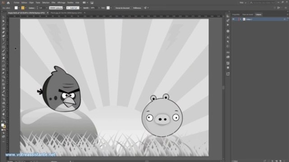The height and width of the screenshot is (162, 289).
Task: Open the Artboards panel icon in dock
Action: 228,63
